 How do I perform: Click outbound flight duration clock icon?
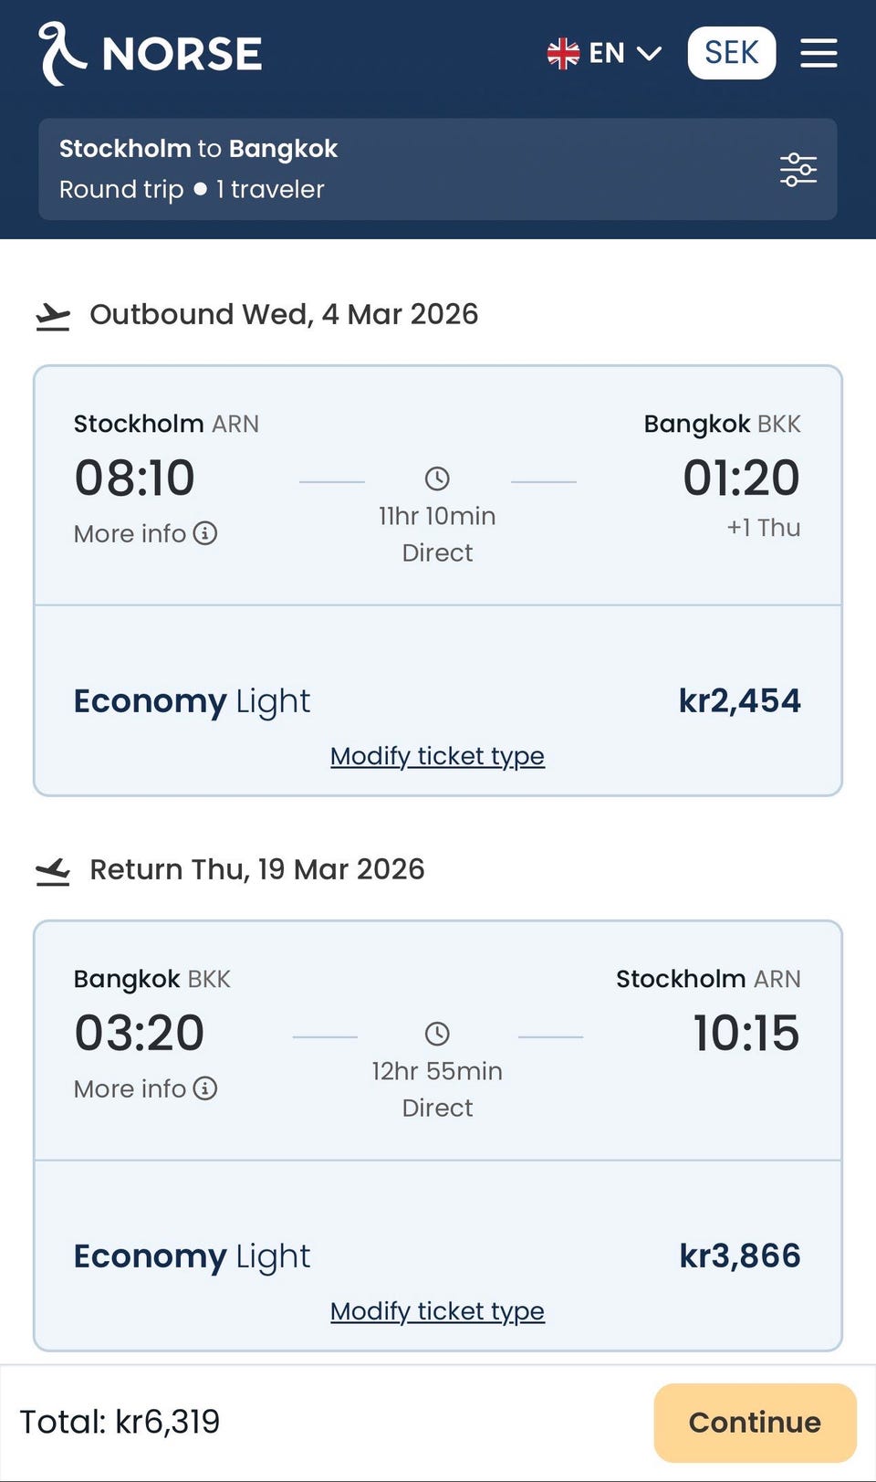[x=437, y=478]
